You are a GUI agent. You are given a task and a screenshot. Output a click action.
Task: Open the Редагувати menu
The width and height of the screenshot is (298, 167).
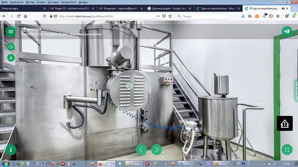pos(17,2)
